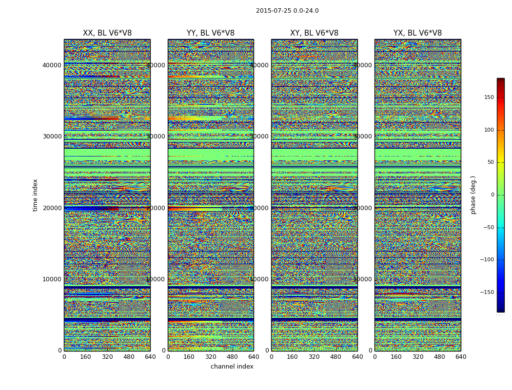This screenshot has width=512, height=390.
Task: Click the 'time index' y-axis label
Action: pos(35,195)
